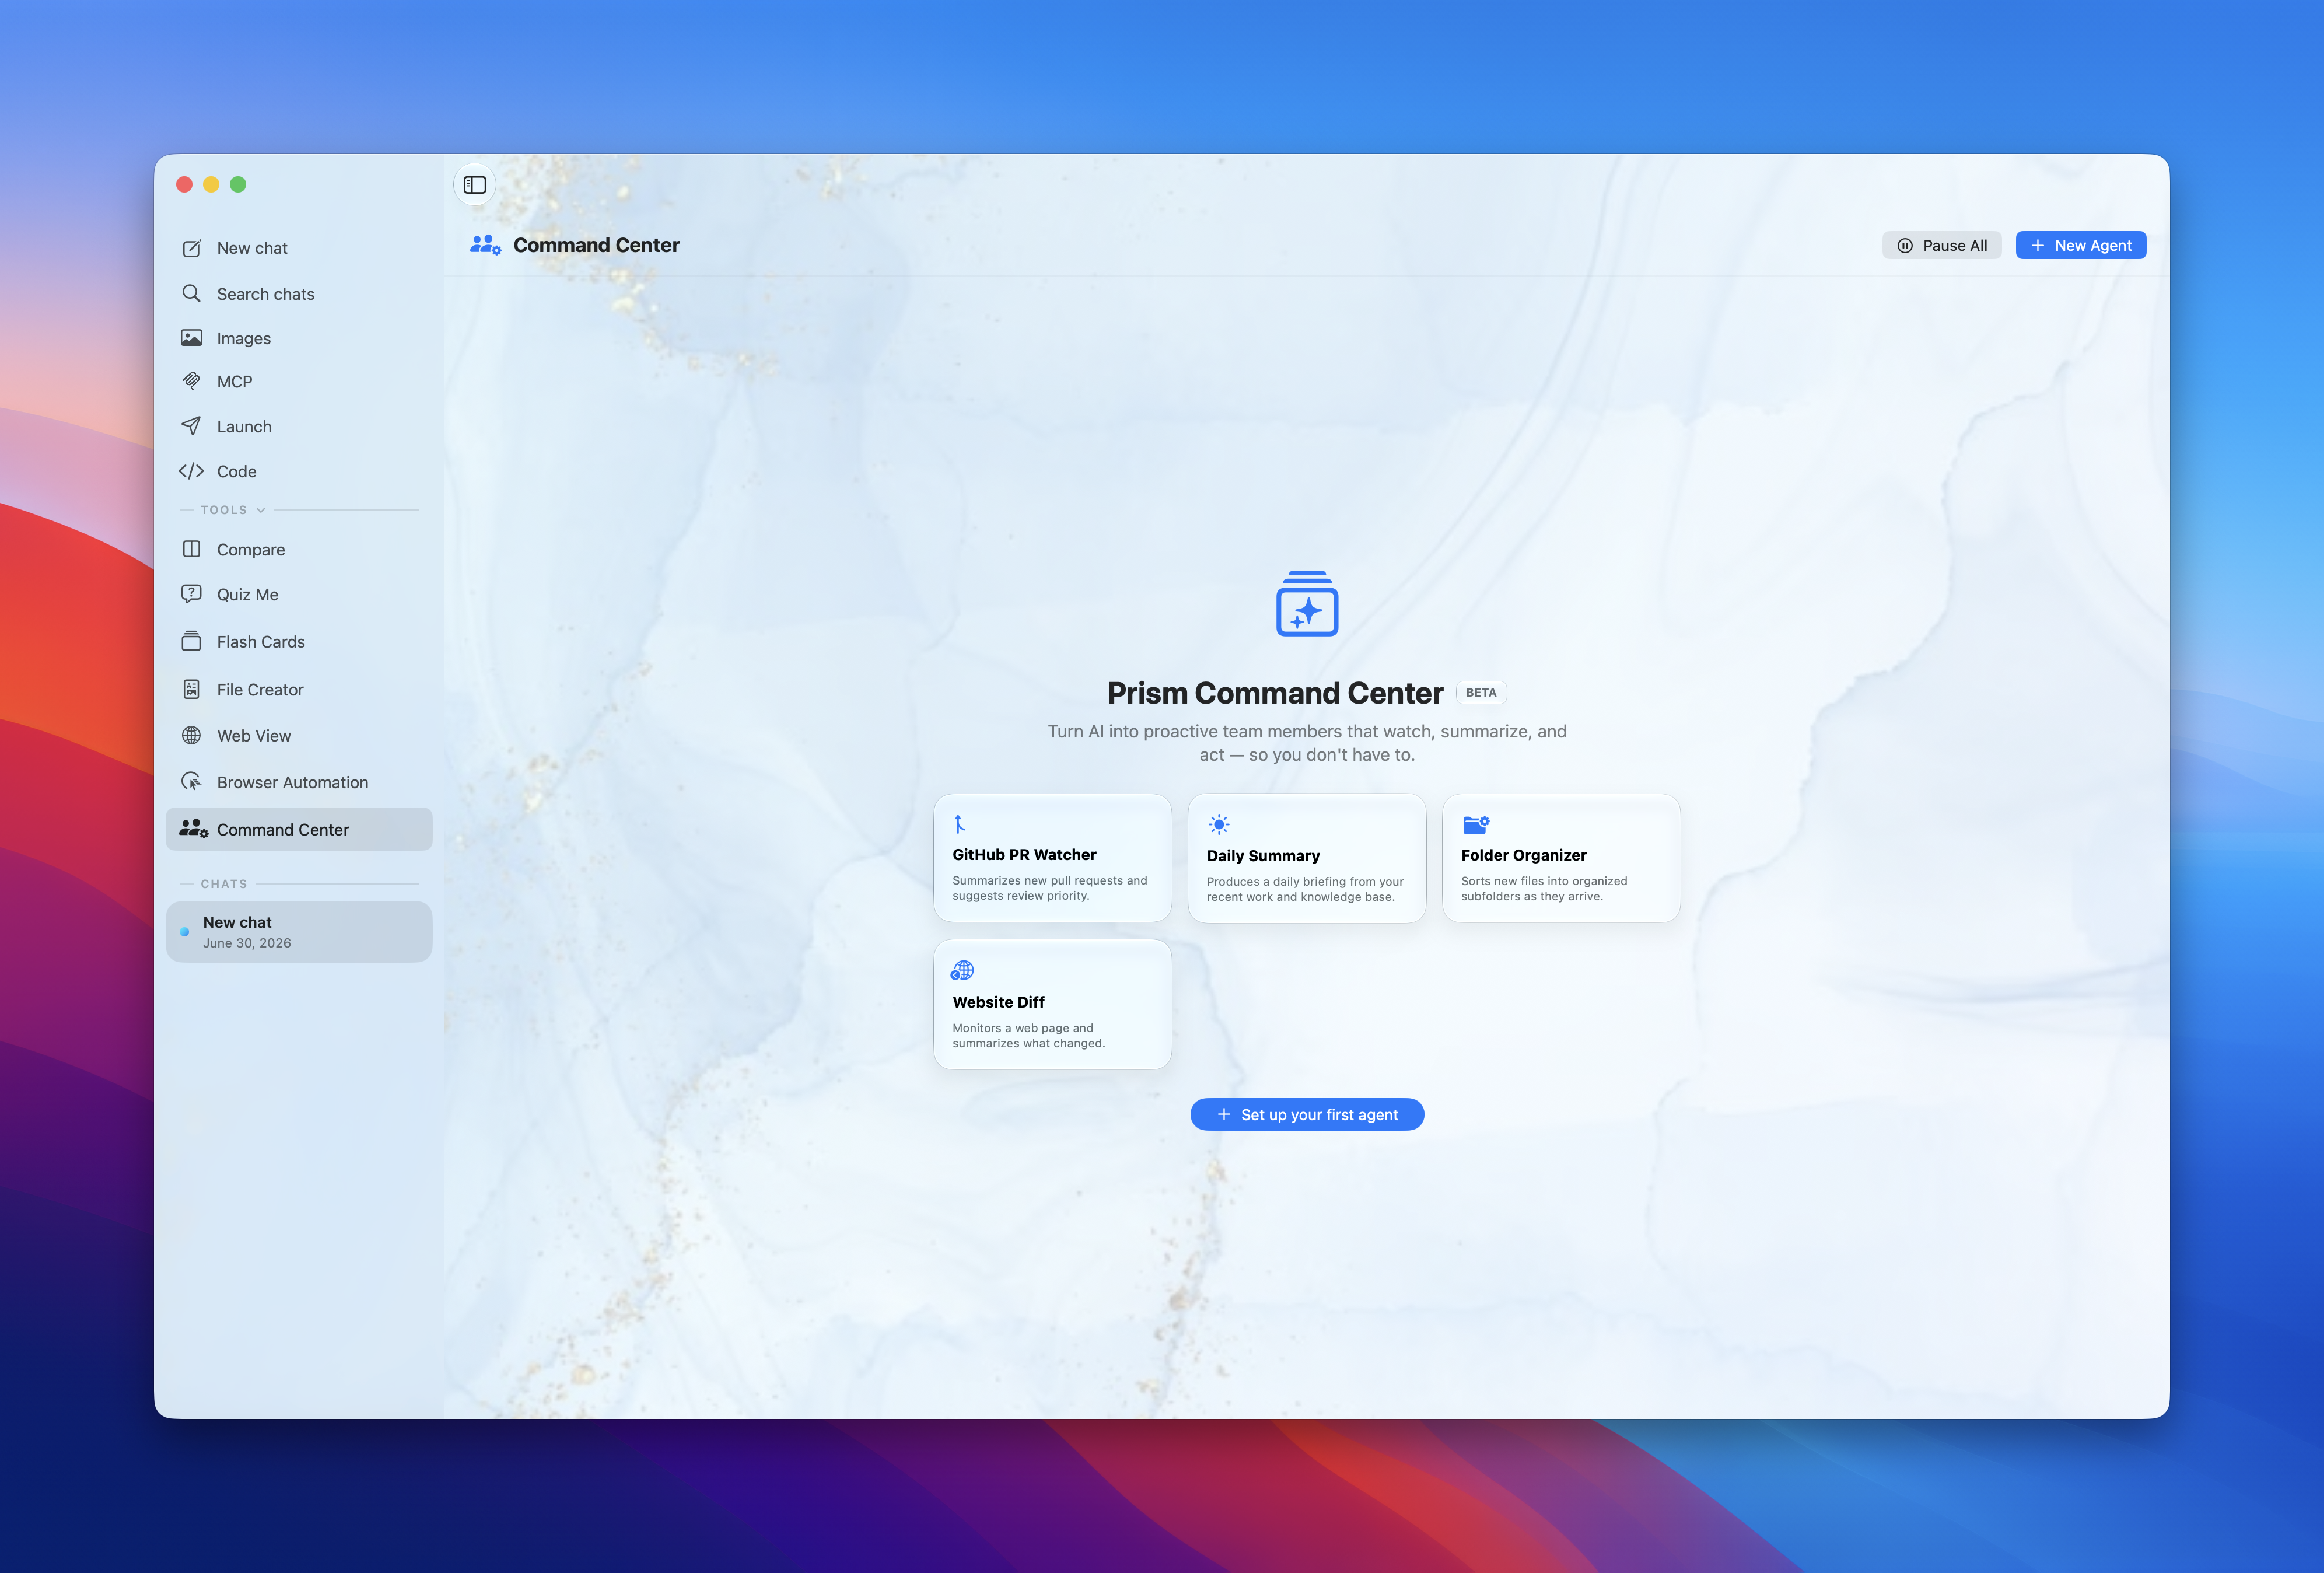Select the File Creator tool
Screen dimensions: 2324x1573
coord(299,689)
